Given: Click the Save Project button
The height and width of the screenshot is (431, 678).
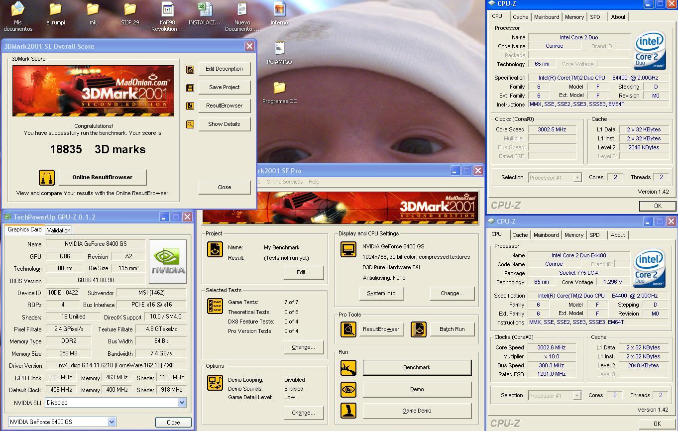Looking at the screenshot, I should 225,88.
